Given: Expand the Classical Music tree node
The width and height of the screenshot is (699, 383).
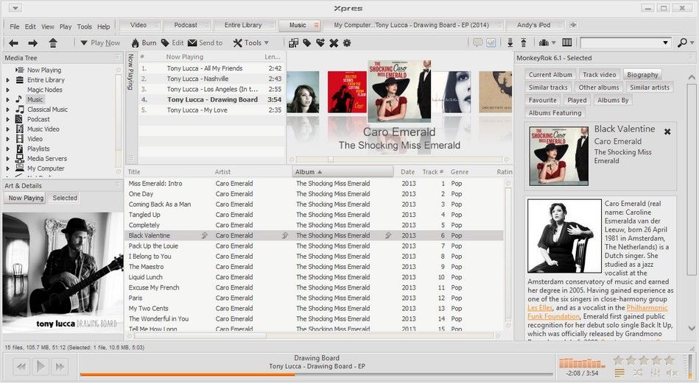Looking at the screenshot, I should [7, 110].
